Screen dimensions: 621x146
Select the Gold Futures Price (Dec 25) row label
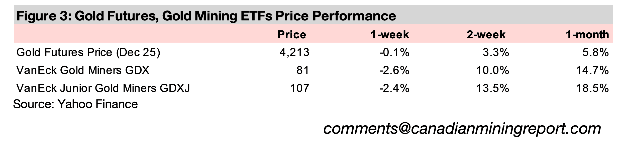[x=88, y=53]
